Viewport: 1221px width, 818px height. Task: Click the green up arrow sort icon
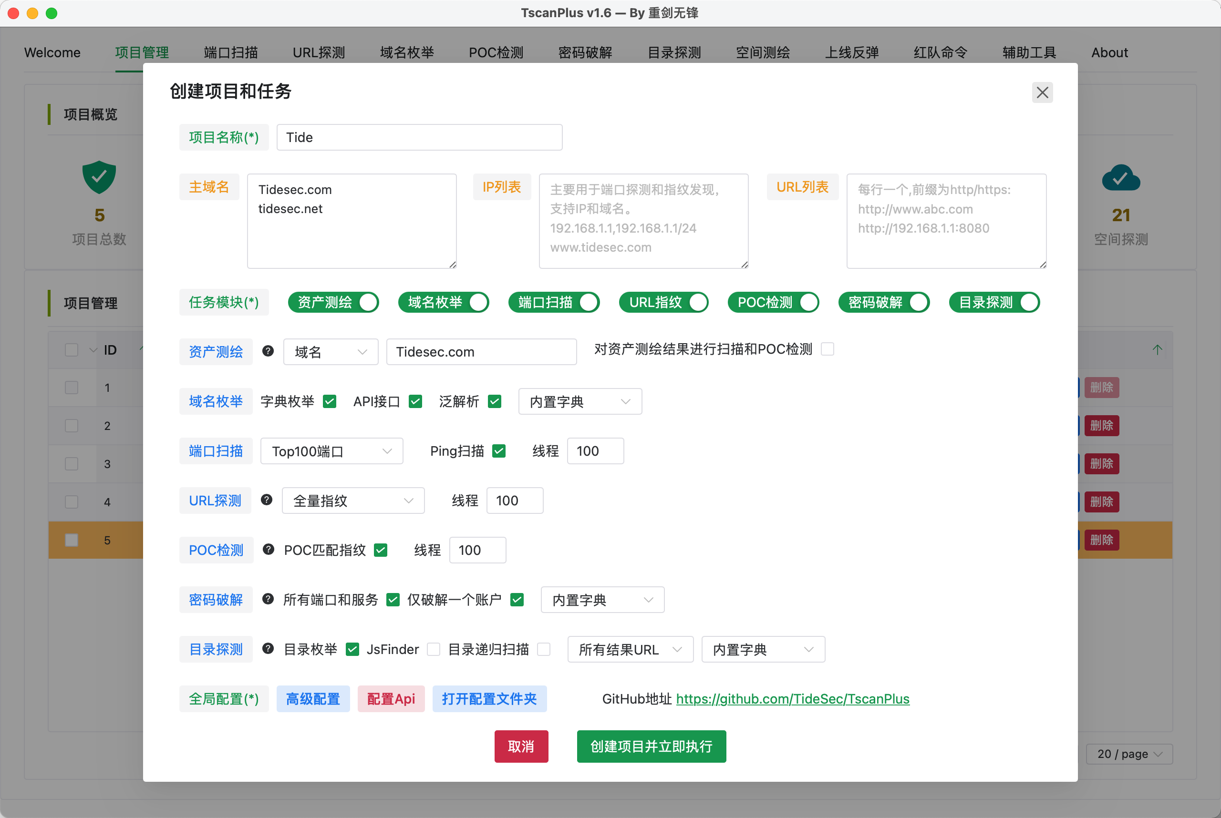point(1157,349)
